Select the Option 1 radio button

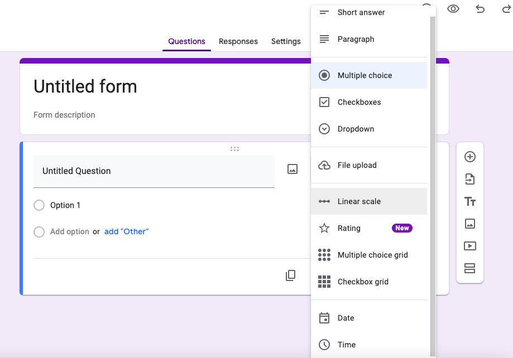39,205
